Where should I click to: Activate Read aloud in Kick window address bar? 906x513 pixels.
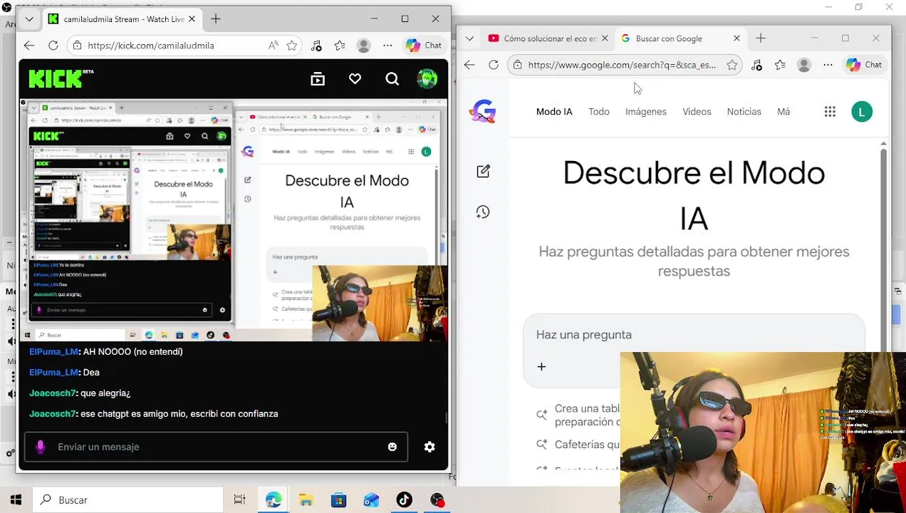[274, 46]
